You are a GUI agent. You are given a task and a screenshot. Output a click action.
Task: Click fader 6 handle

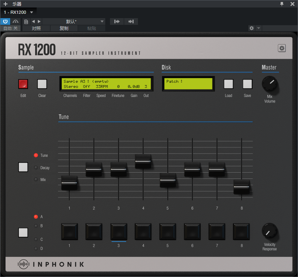(x=192, y=169)
